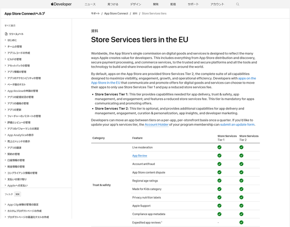Open the ニュース menu in top navigation

pos(90,4)
